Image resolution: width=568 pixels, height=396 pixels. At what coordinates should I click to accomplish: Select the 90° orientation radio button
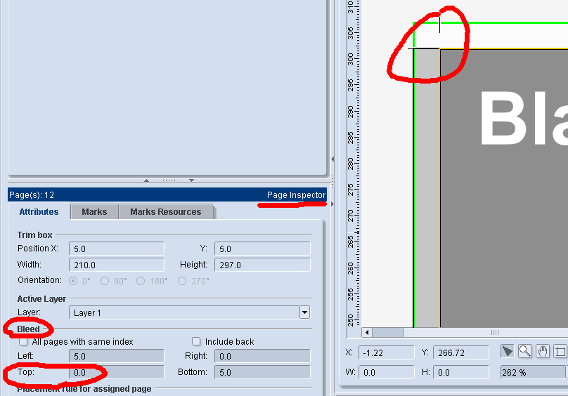point(105,281)
